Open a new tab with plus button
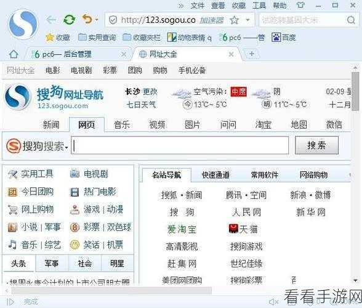 pyautogui.click(x=252, y=54)
